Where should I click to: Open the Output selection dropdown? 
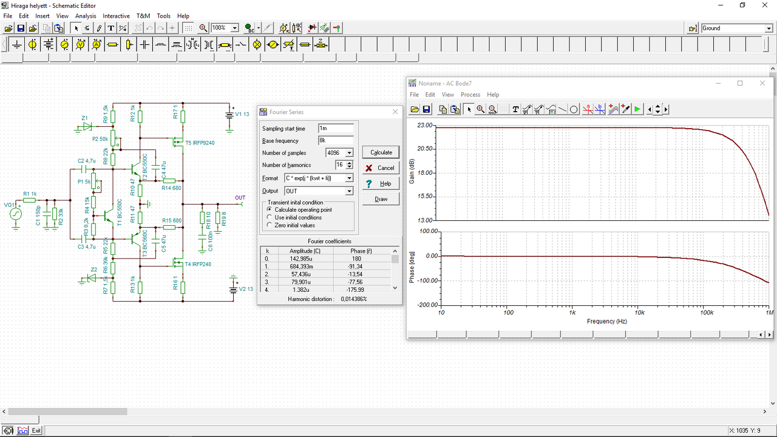coord(349,191)
